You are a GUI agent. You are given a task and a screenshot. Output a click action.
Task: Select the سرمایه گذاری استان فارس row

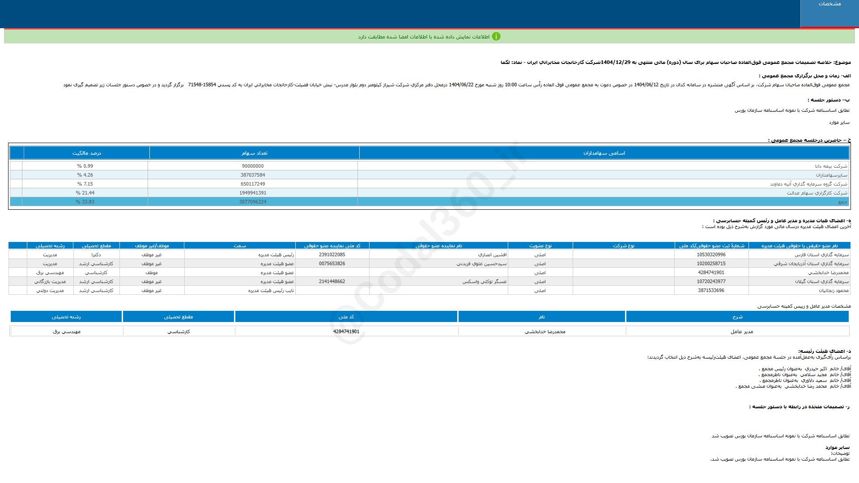[x=821, y=254]
